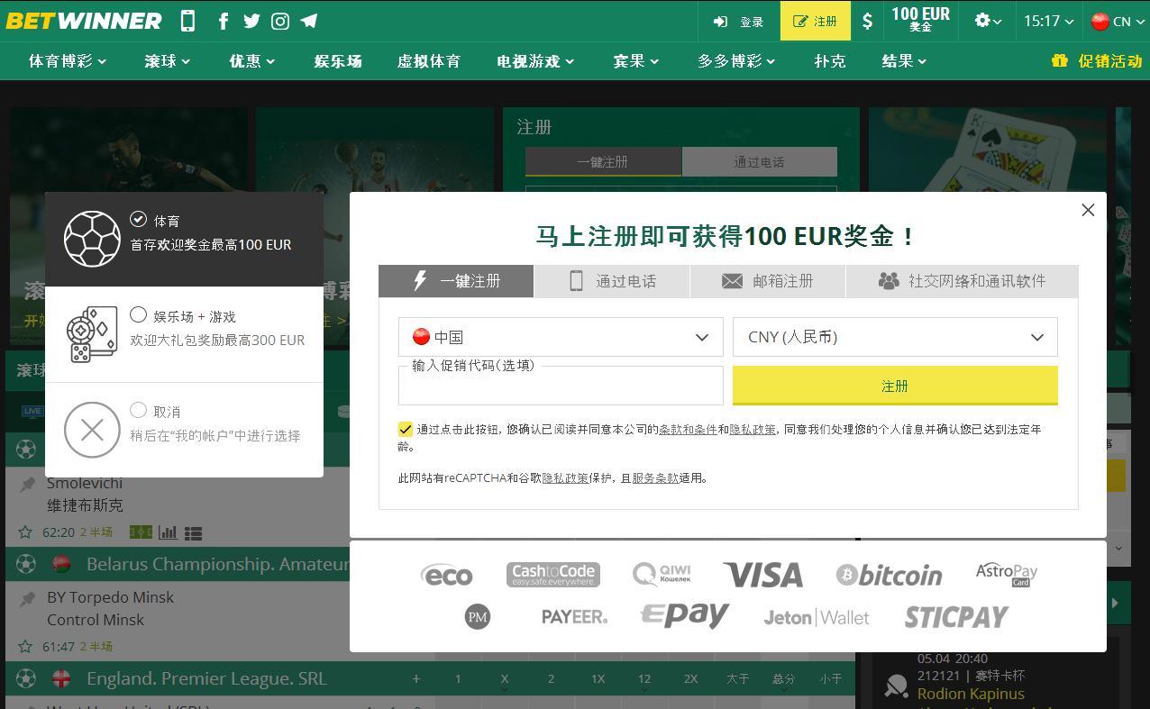Select the 体育 sports bonus radio option

pos(138,219)
